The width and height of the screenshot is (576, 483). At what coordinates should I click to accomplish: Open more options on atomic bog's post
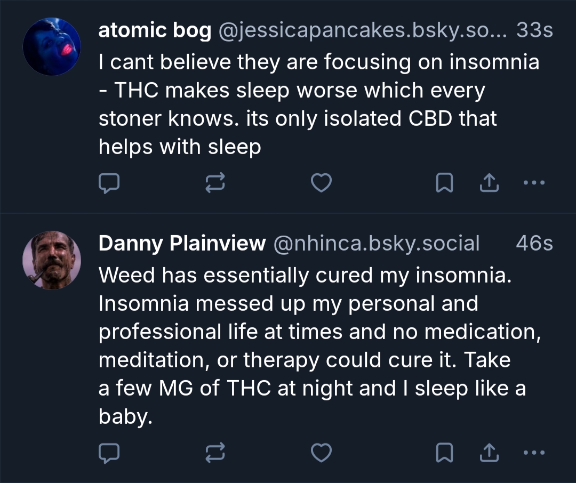[x=533, y=183]
